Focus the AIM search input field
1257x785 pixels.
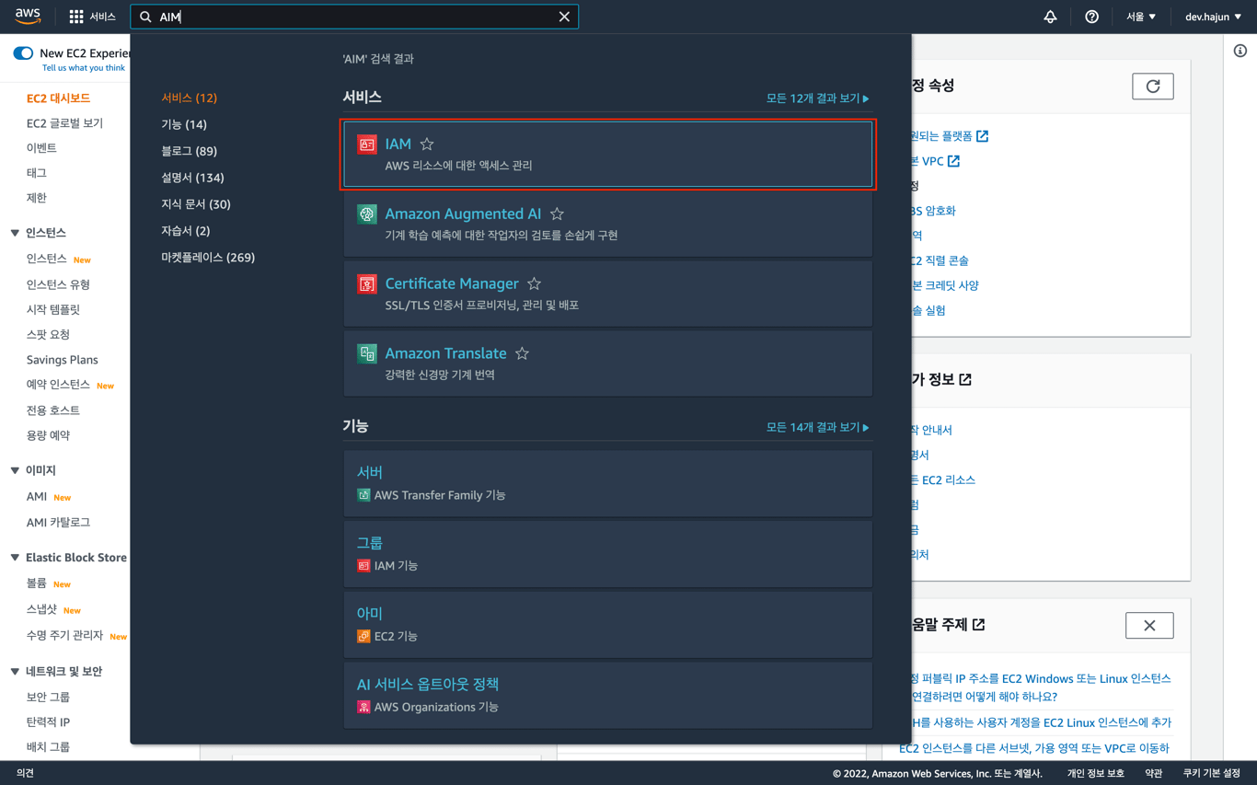[x=354, y=17]
